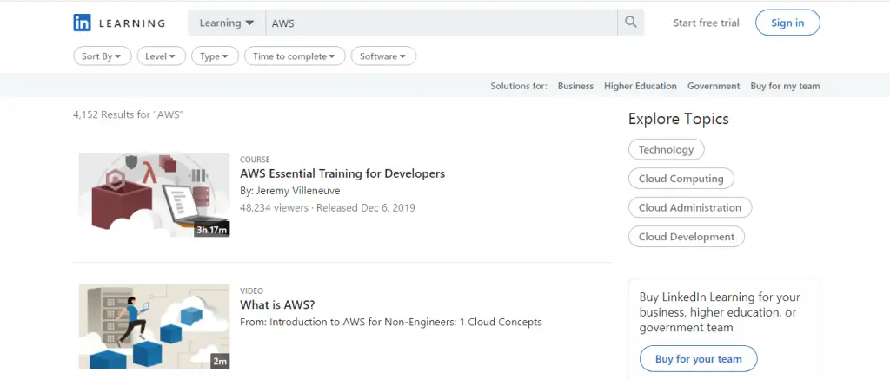This screenshot has height=379, width=890.
Task: Click into the AWS search field
Action: [x=441, y=23]
